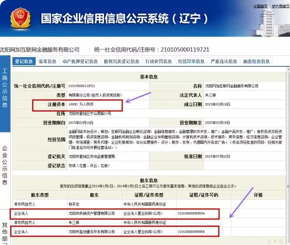The image size is (290, 245).
Task: Click the 有限责任公司 type value
Action: point(95,95)
